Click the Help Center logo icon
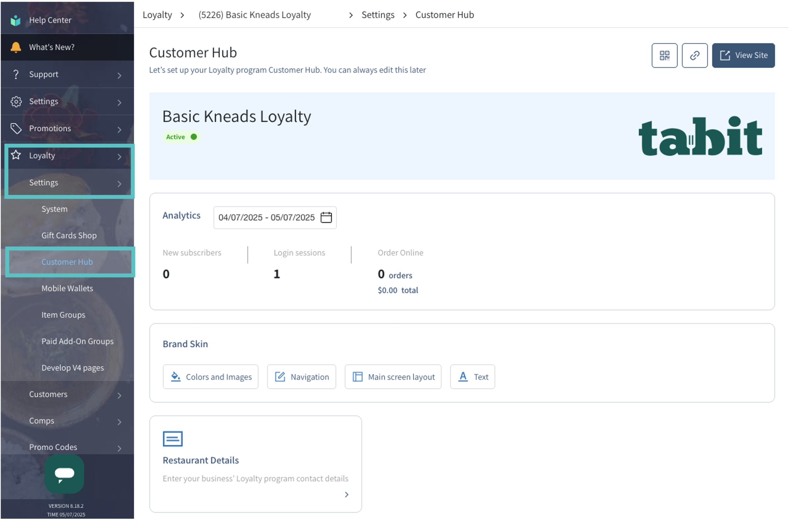This screenshot has height=520, width=790. (15, 20)
